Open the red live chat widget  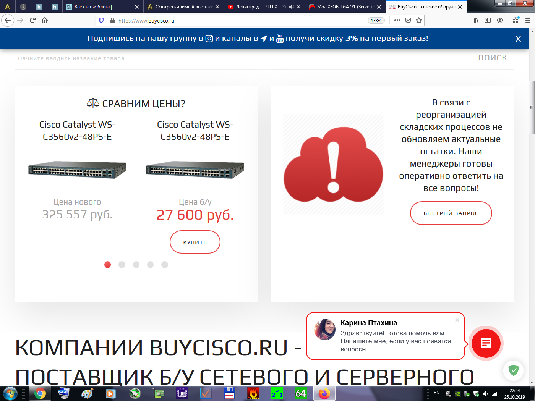[x=486, y=343]
